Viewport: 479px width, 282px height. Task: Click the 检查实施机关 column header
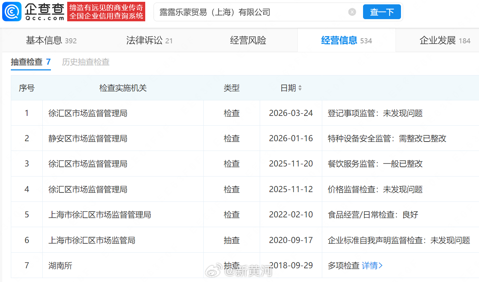click(x=123, y=88)
